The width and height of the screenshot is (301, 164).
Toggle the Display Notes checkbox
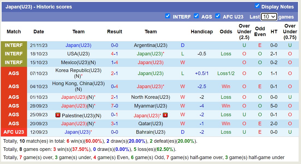pos(257,6)
